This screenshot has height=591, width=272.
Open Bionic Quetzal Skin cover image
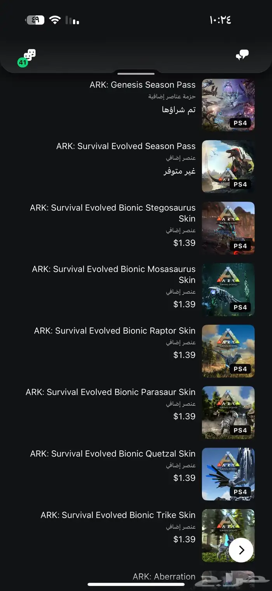click(228, 474)
